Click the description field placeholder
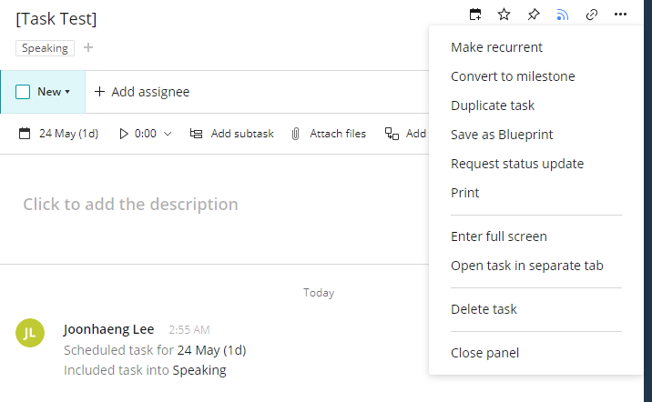Viewport: 652px width, 402px height. click(x=130, y=205)
